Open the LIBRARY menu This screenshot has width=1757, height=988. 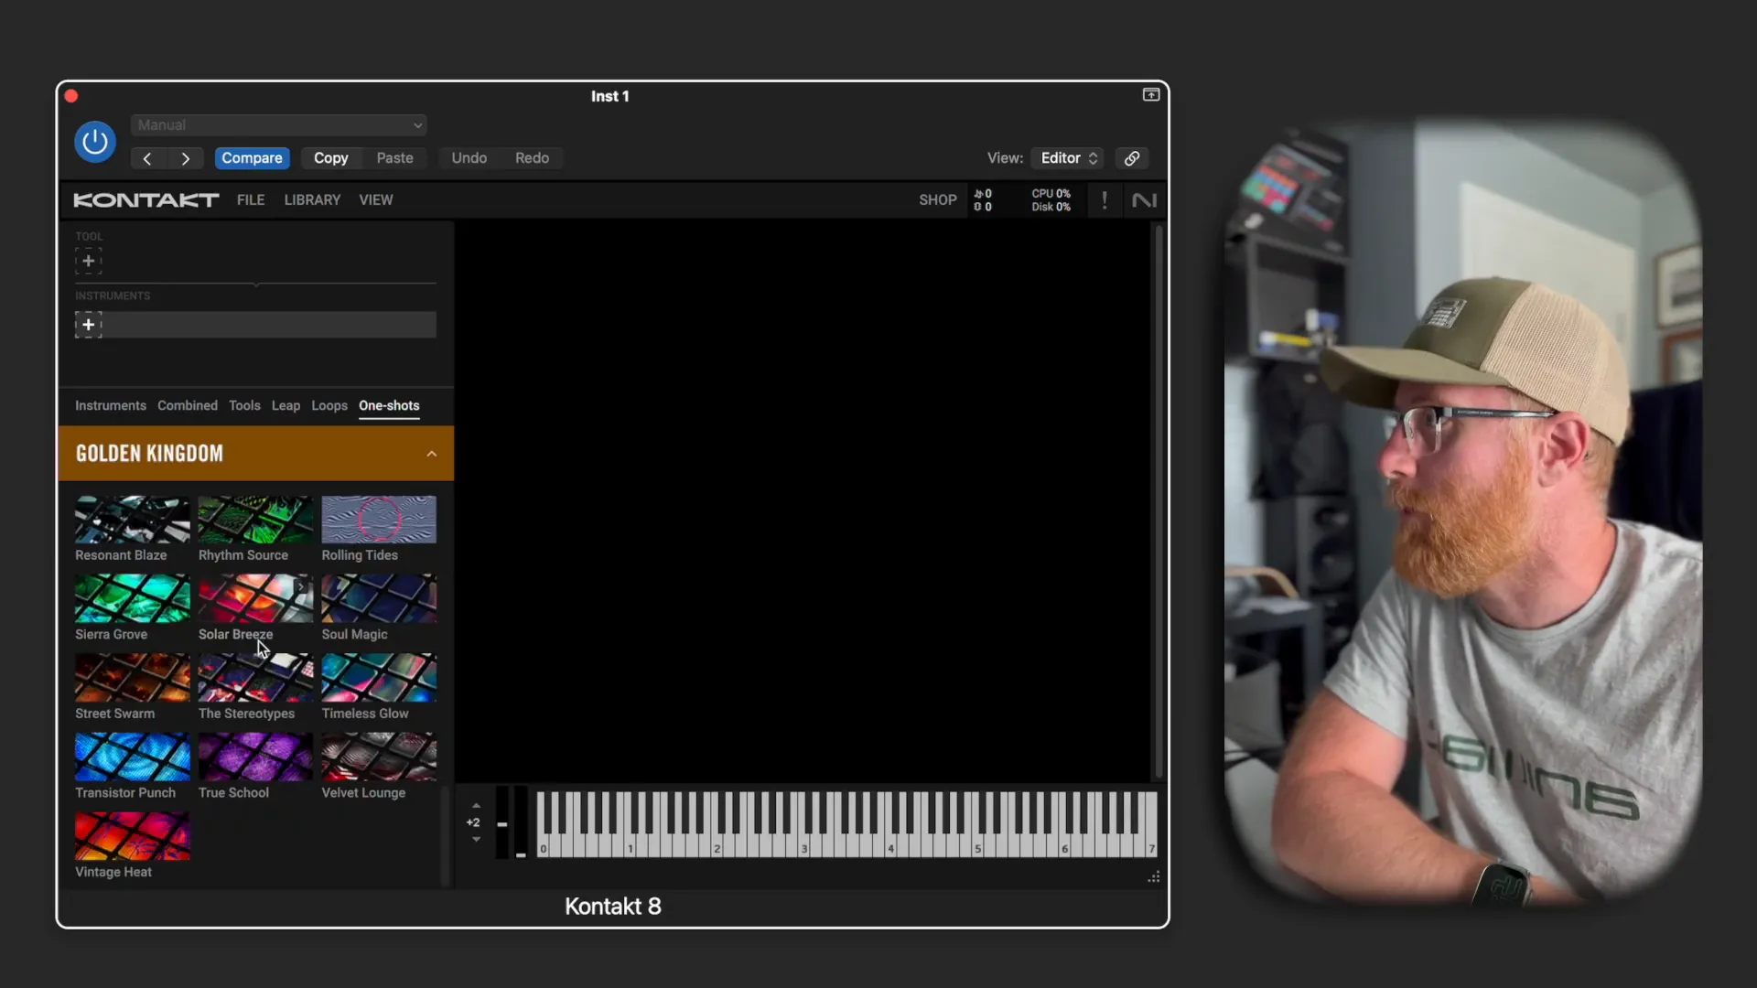click(312, 199)
